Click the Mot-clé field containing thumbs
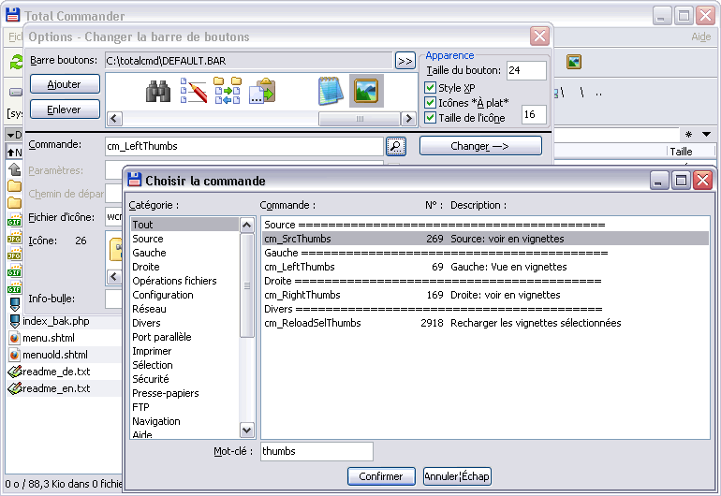The image size is (721, 496). pos(316,451)
